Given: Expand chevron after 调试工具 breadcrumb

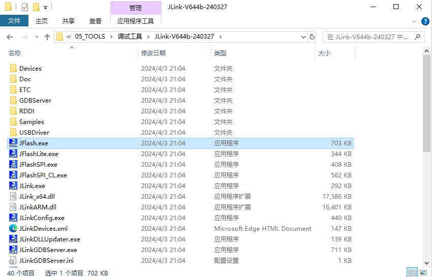Looking at the screenshot, I should [x=149, y=37].
